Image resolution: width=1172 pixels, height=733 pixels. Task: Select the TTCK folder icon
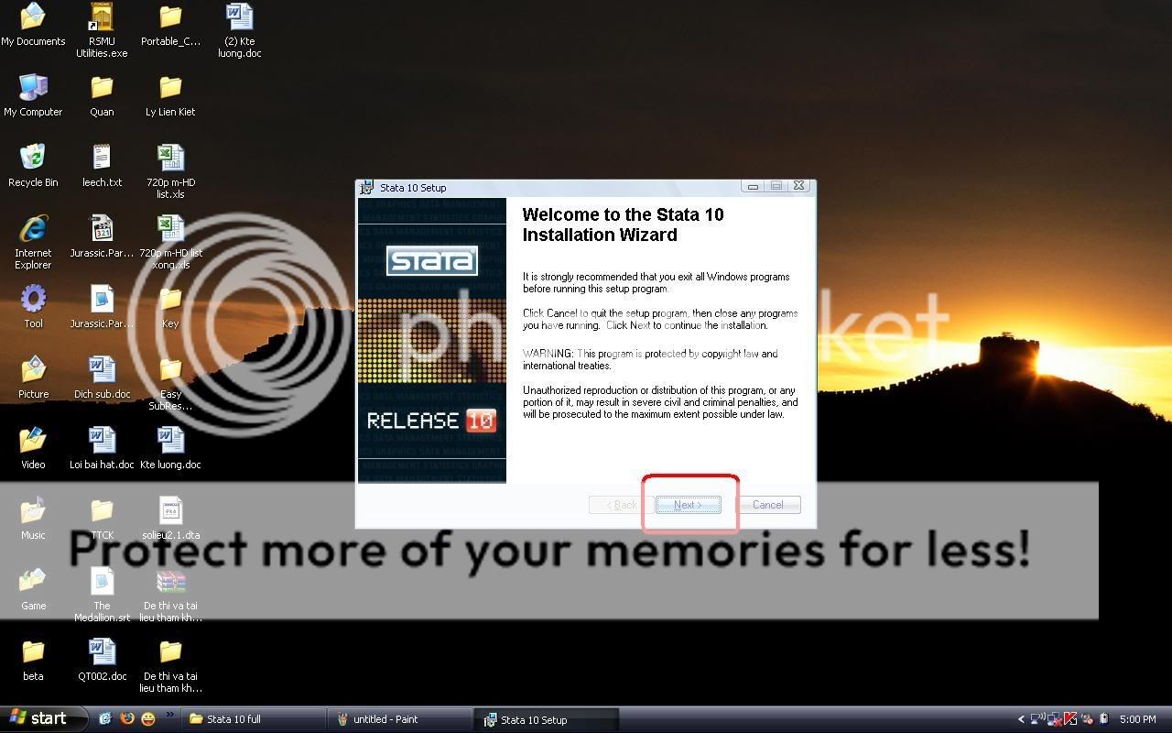tap(102, 519)
